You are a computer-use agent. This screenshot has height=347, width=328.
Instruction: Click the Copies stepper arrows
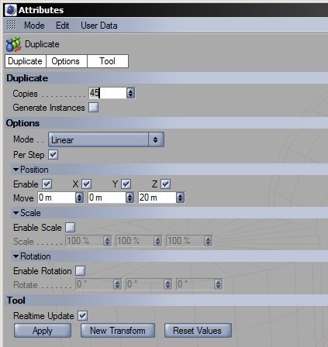click(x=130, y=93)
